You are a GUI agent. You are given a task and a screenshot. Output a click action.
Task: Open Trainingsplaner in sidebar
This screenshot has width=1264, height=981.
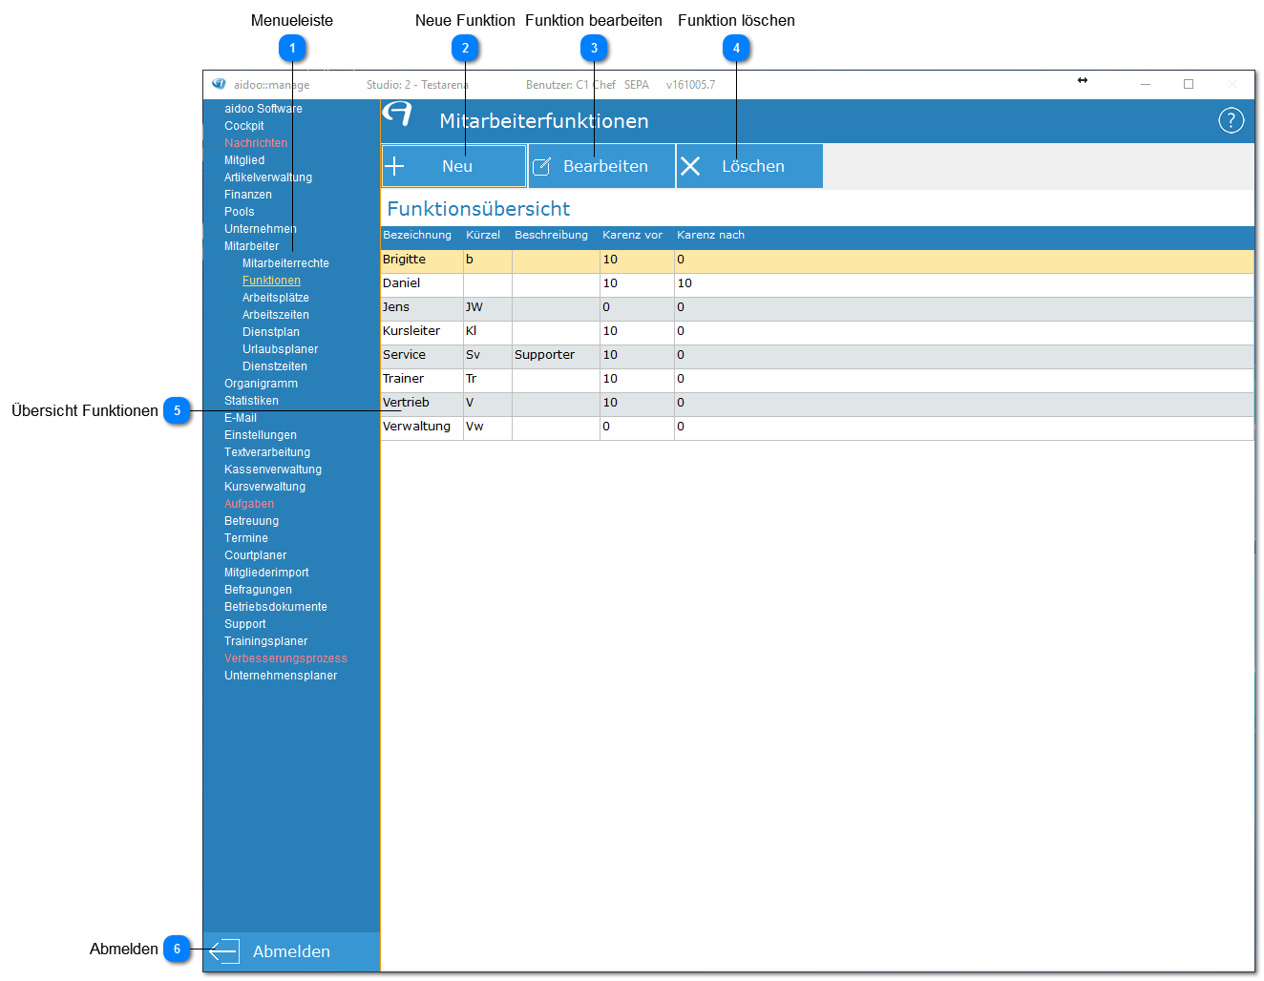[266, 641]
